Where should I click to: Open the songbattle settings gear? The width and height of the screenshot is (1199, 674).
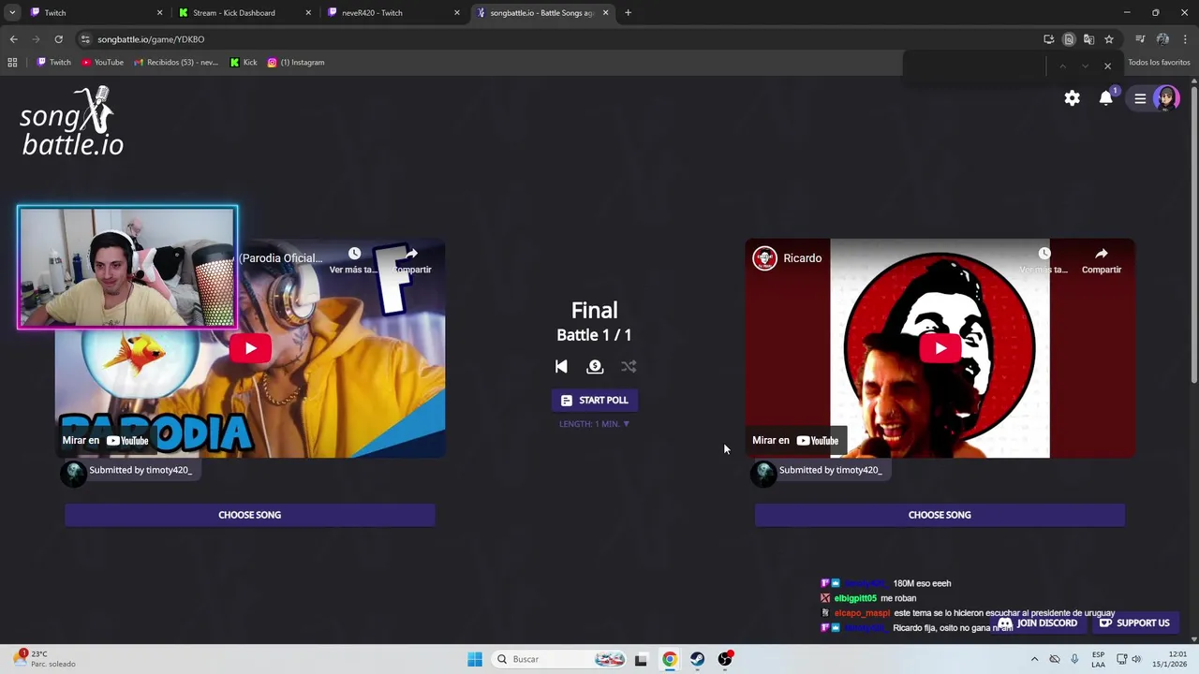click(1072, 98)
